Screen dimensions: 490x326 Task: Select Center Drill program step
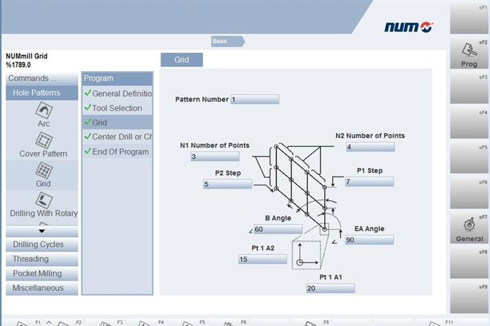coord(117,137)
